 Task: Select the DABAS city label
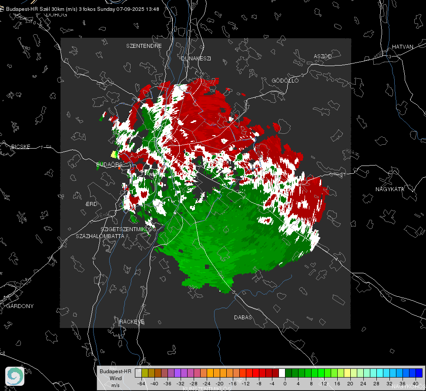click(x=243, y=317)
